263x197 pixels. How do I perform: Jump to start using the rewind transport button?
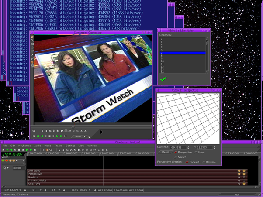point(3,150)
